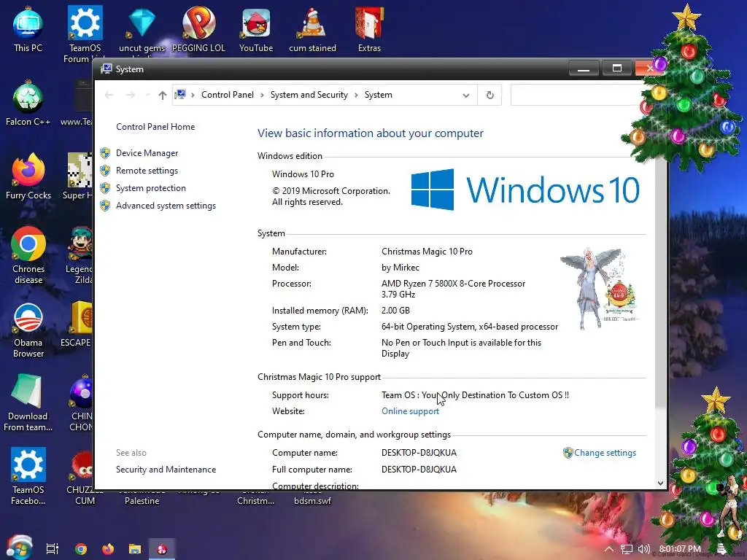The height and width of the screenshot is (560, 747).
Task: Maximize the System window
Action: (x=617, y=69)
